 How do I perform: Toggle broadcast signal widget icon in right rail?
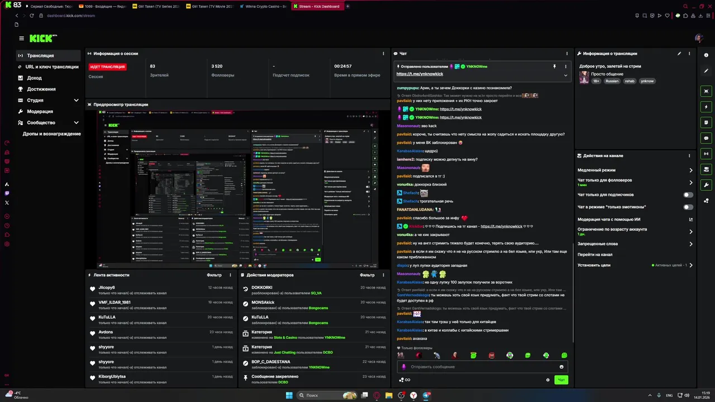click(x=706, y=154)
